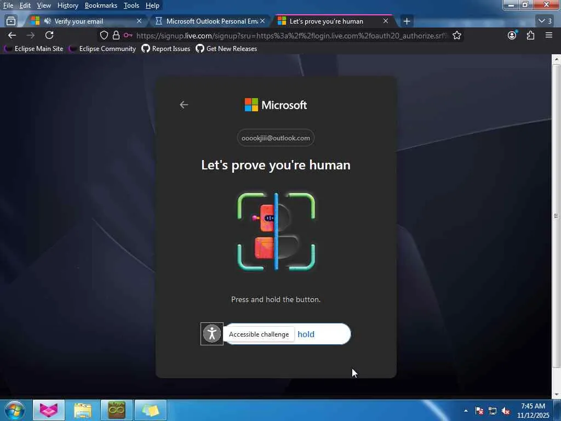
Task: Open the extensions puzzle icon
Action: pos(530,35)
